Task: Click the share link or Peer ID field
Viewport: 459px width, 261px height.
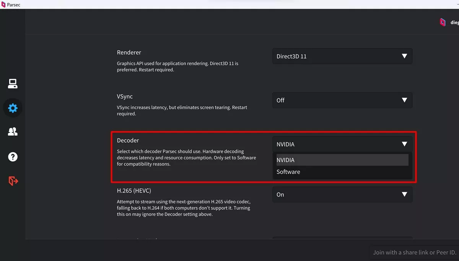Action: [x=415, y=252]
